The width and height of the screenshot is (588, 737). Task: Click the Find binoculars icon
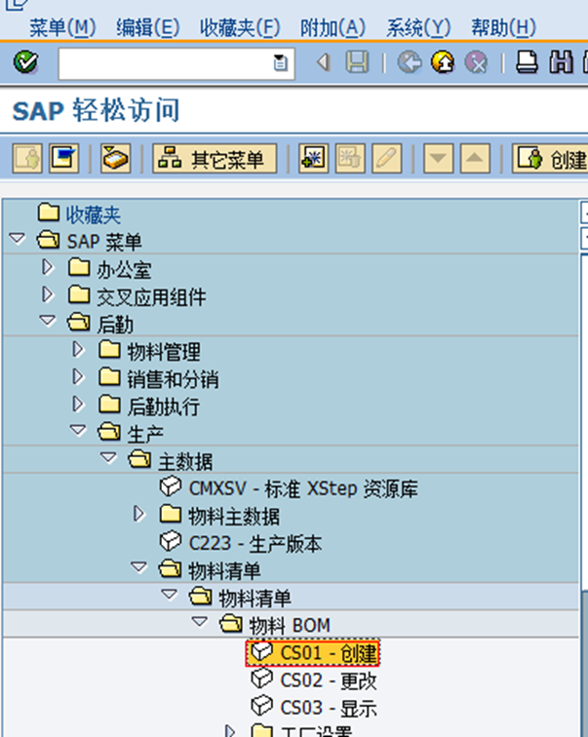[562, 62]
